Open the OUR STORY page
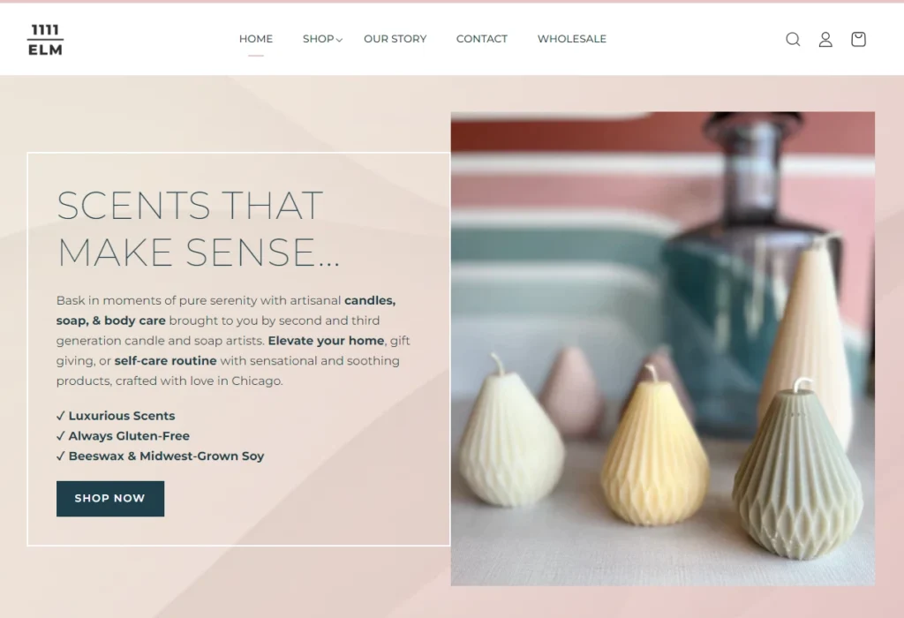Viewport: 904px width, 618px height. pos(395,39)
